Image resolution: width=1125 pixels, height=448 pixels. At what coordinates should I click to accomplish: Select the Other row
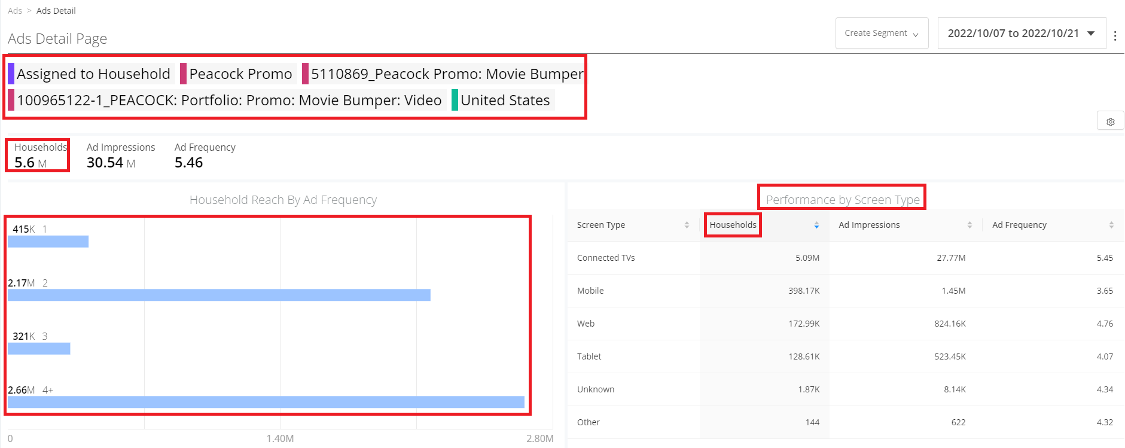coord(846,422)
